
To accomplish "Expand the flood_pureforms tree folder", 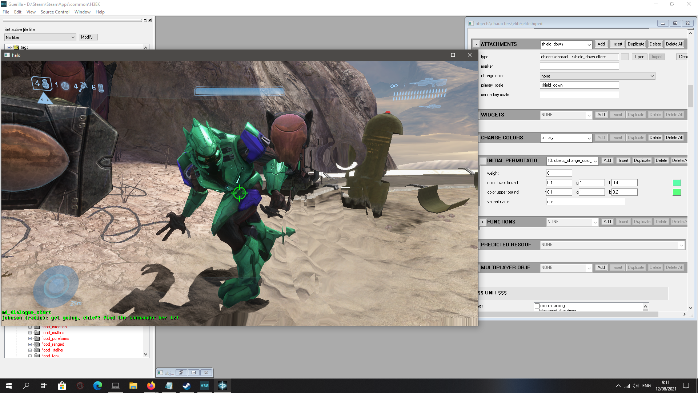I will pos(30,338).
